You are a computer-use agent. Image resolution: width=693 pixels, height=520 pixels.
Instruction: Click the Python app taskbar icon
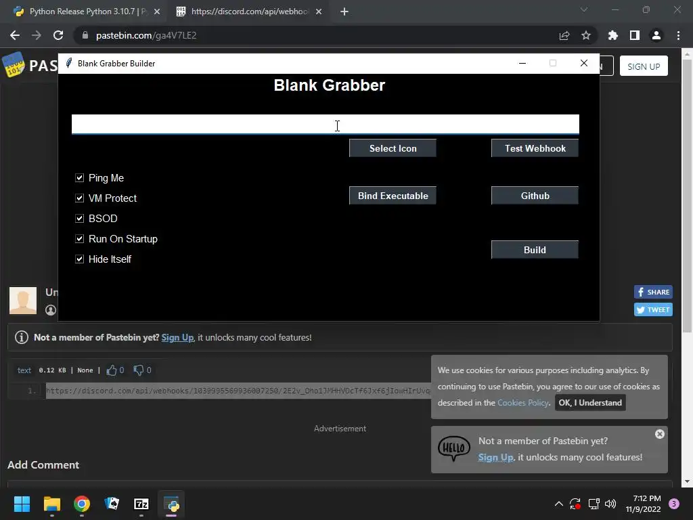click(x=171, y=504)
